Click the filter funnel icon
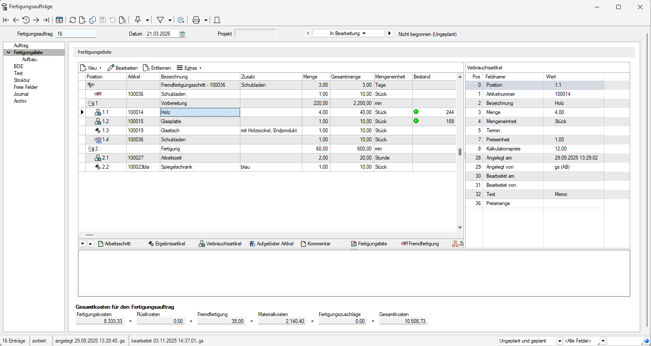 [x=160, y=20]
